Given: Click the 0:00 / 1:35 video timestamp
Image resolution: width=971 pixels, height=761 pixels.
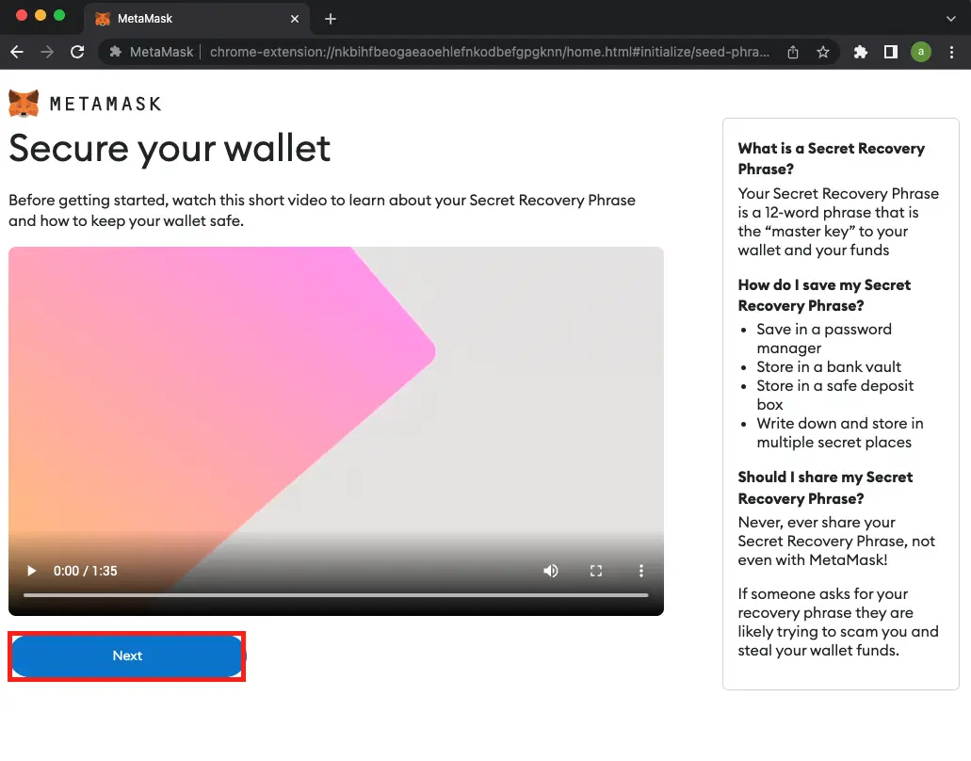Looking at the screenshot, I should (x=85, y=571).
